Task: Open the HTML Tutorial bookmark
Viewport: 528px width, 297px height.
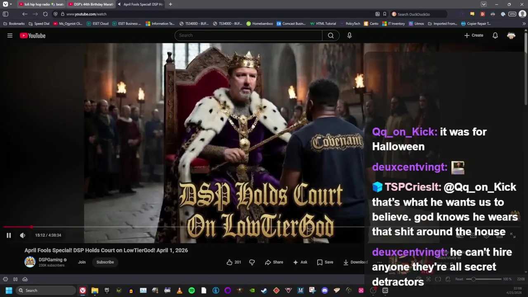Action: 323,24
